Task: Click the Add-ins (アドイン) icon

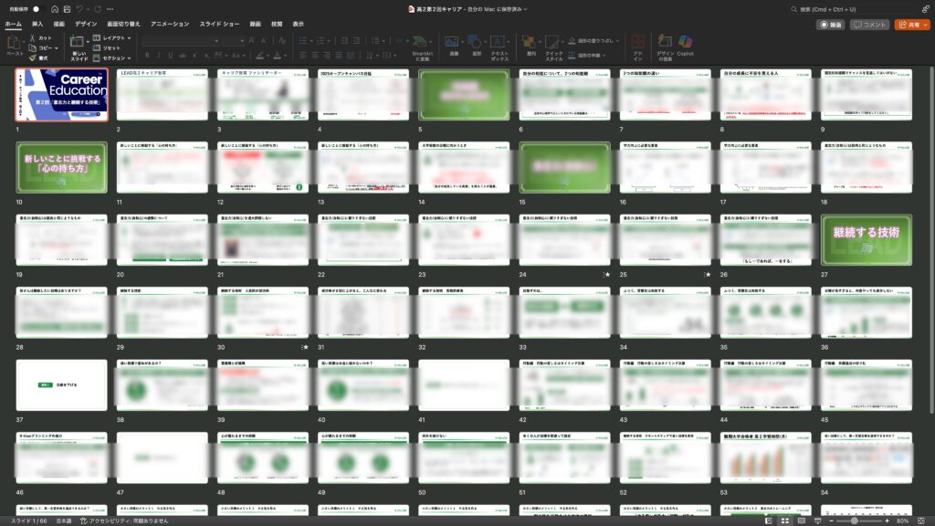Action: pyautogui.click(x=637, y=42)
